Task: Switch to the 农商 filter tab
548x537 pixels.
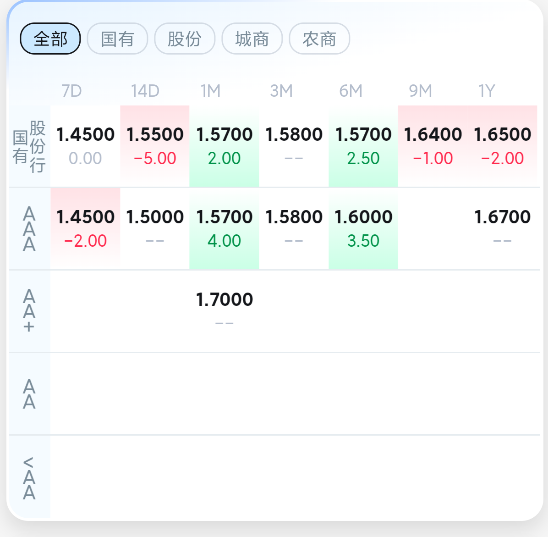Action: (319, 39)
